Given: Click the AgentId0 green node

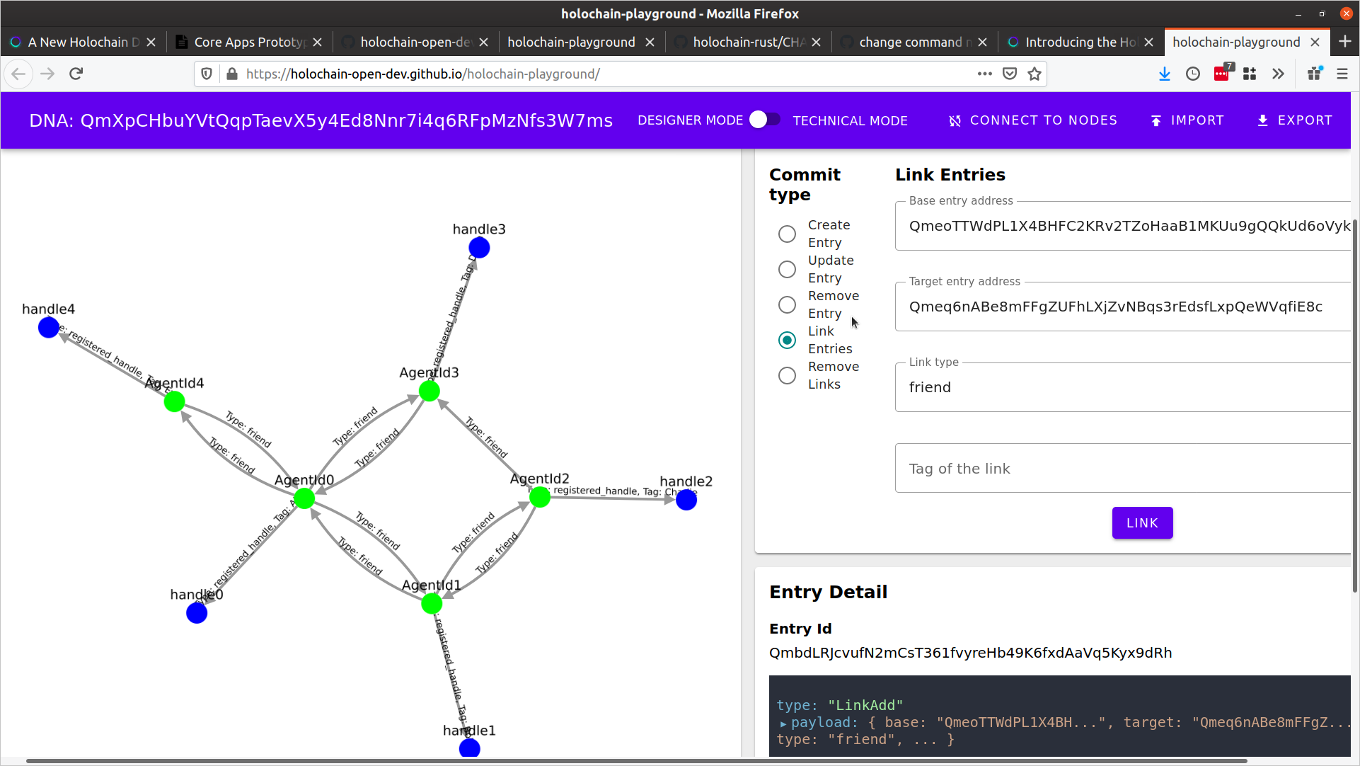Looking at the screenshot, I should point(304,498).
